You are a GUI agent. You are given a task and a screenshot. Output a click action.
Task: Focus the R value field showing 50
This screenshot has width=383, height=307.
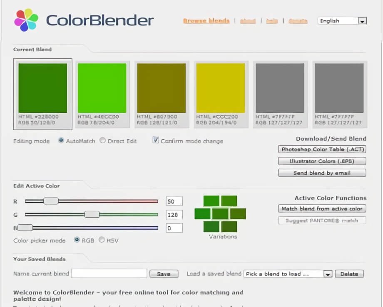174,201
